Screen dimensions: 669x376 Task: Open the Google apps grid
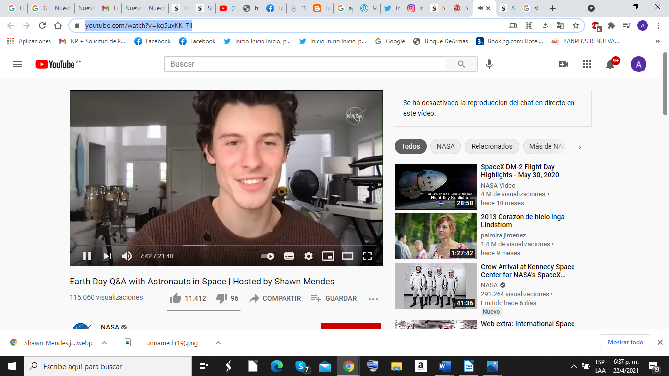coord(586,64)
